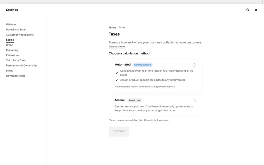Image resolution: width=264 pixels, height=165 pixels.
Task: Open Third Party Tools
Action: click(x=16, y=60)
